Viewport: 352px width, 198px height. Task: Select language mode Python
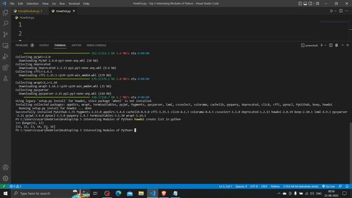coord(275,186)
